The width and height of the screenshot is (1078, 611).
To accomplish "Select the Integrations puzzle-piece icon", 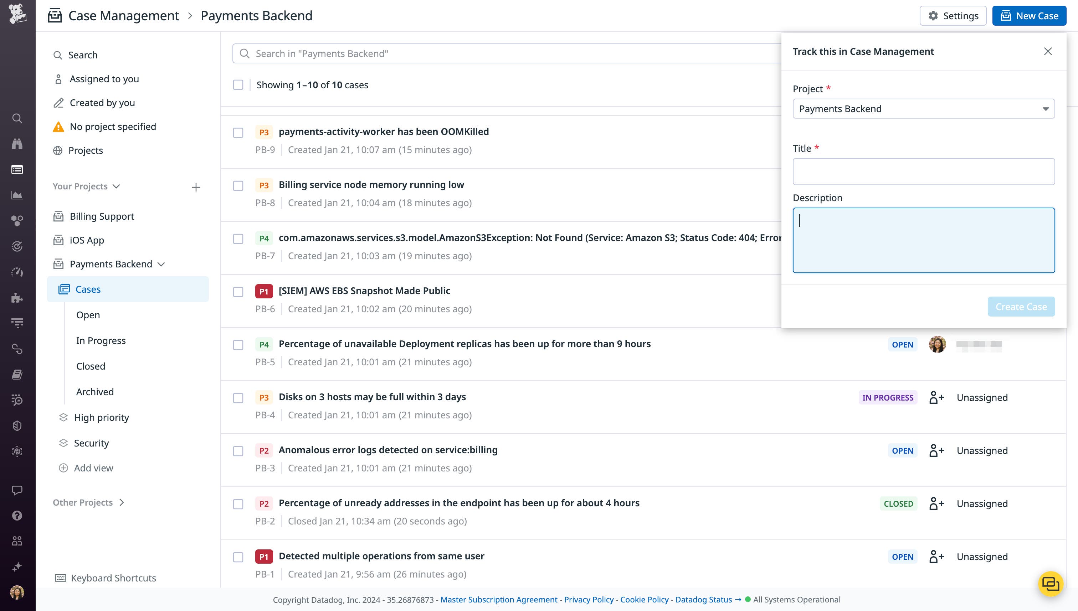I will pyautogui.click(x=17, y=298).
